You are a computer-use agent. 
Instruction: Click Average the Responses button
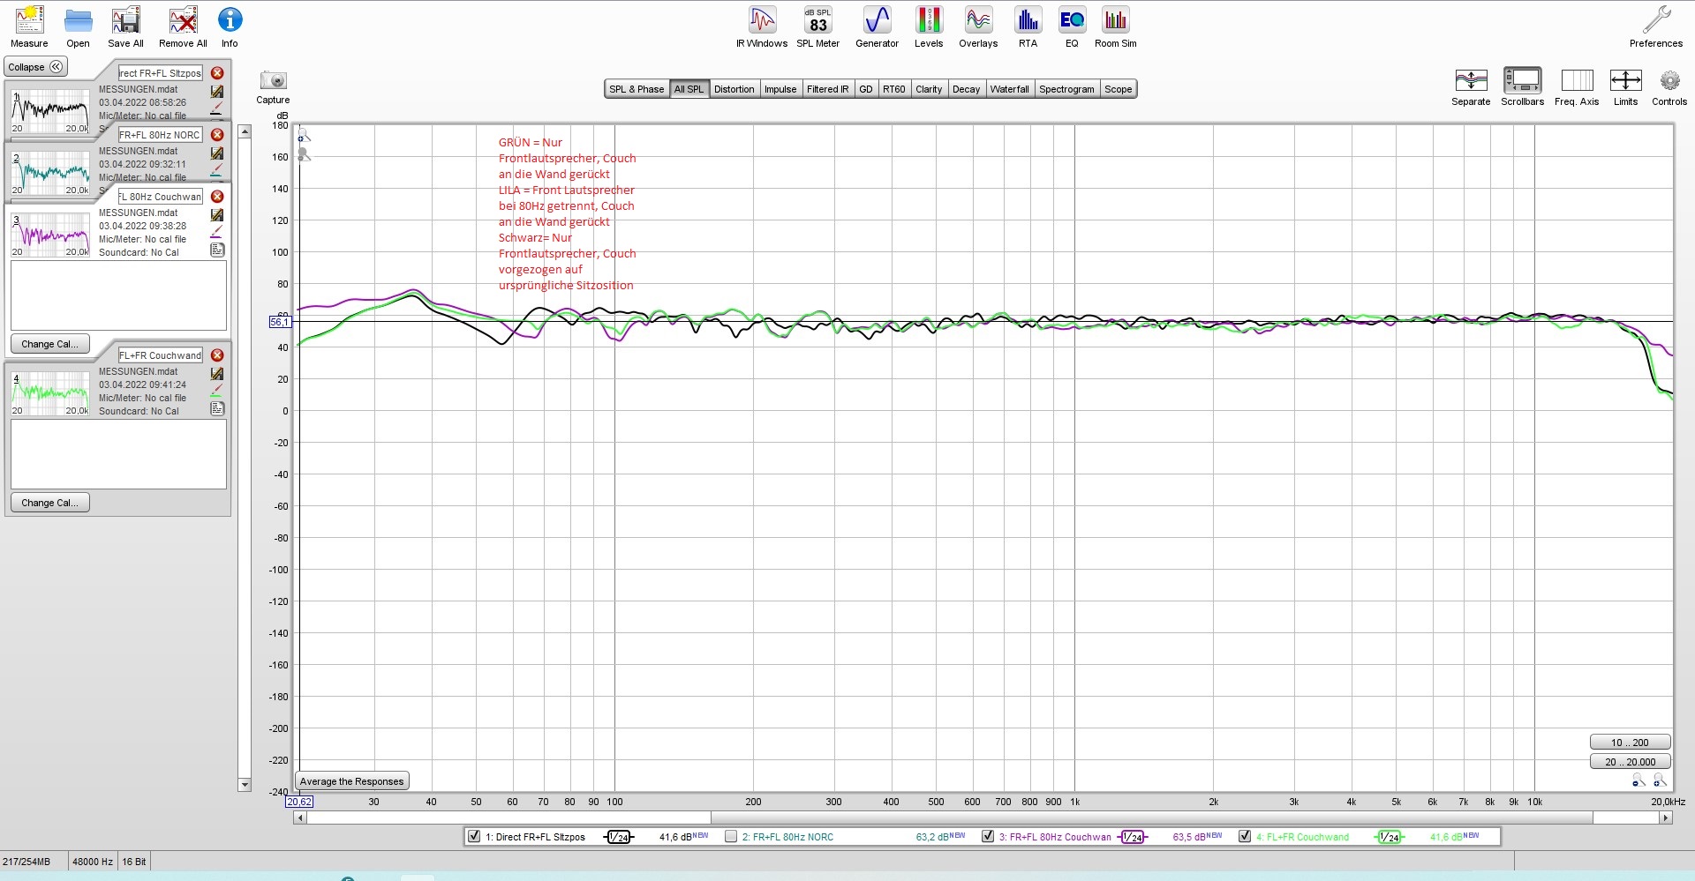pos(351,781)
